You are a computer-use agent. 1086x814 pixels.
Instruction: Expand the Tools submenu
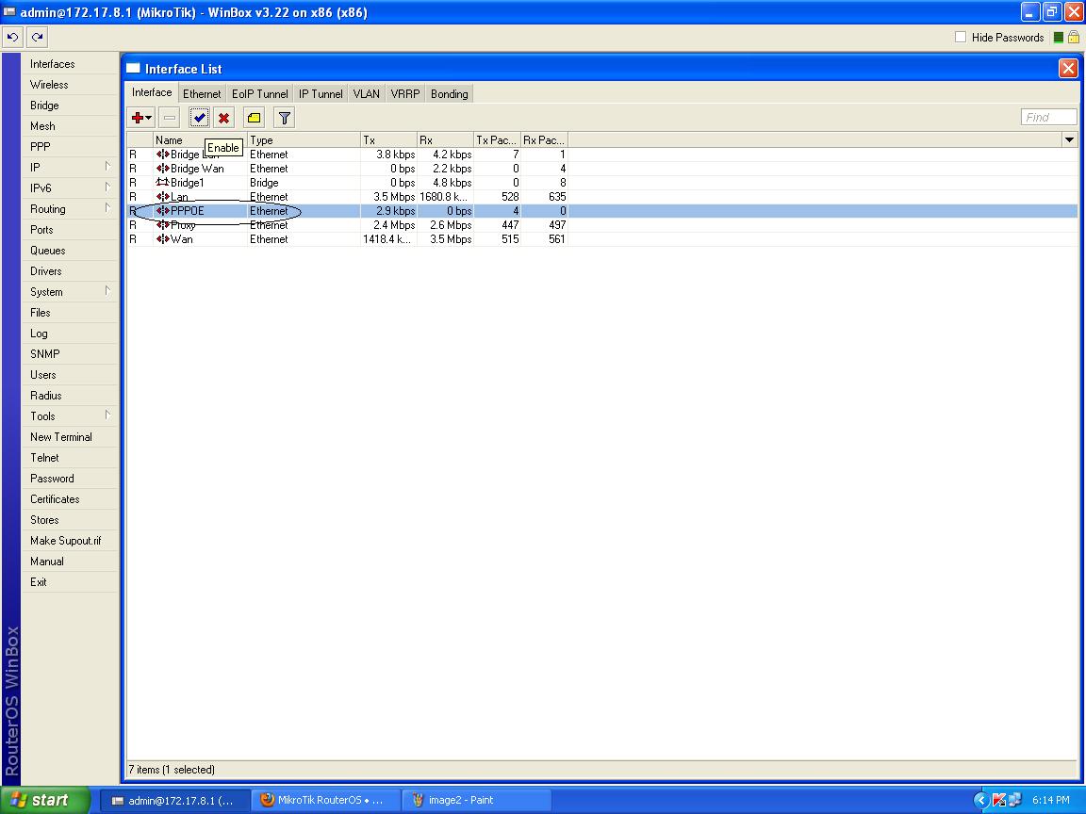[x=107, y=415]
